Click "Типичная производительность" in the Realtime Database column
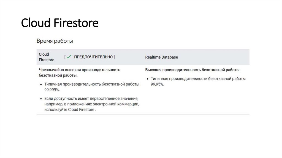The image size is (282, 158). click(x=179, y=79)
